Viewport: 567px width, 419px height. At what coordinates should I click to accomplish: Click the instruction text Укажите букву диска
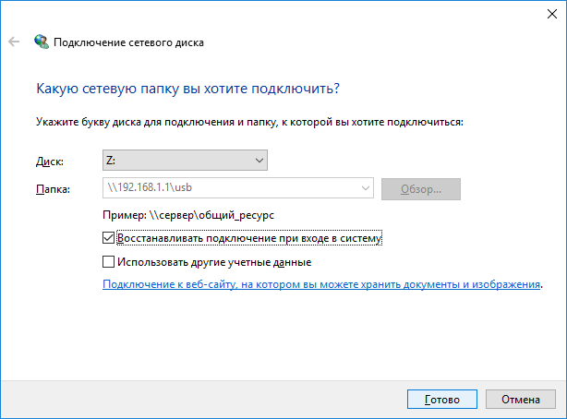pyautogui.click(x=249, y=121)
